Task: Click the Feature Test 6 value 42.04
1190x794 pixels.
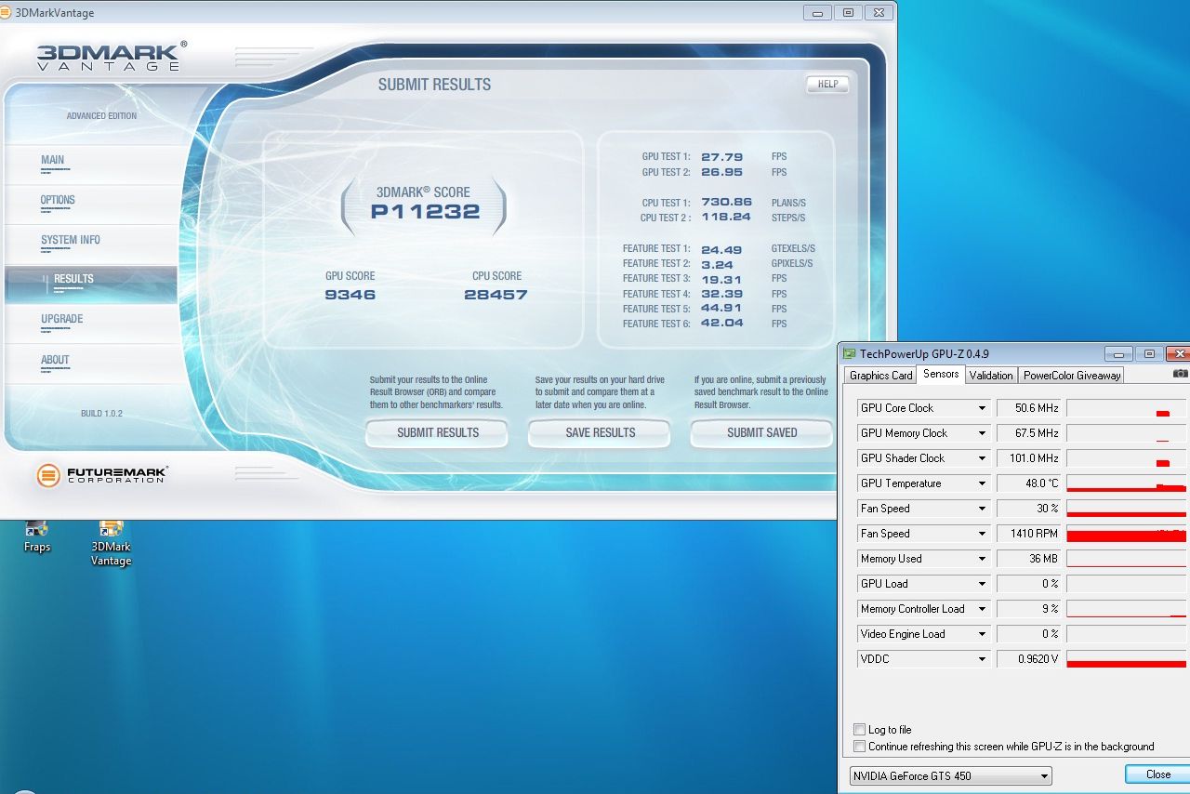Action: click(x=721, y=324)
